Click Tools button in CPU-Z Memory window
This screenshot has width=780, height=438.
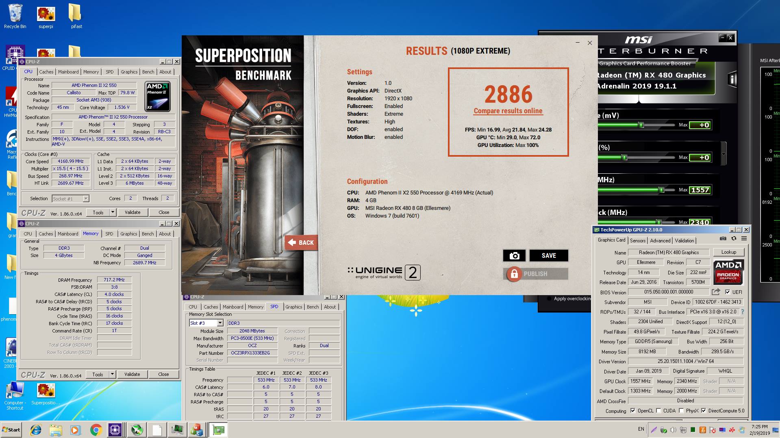click(98, 374)
